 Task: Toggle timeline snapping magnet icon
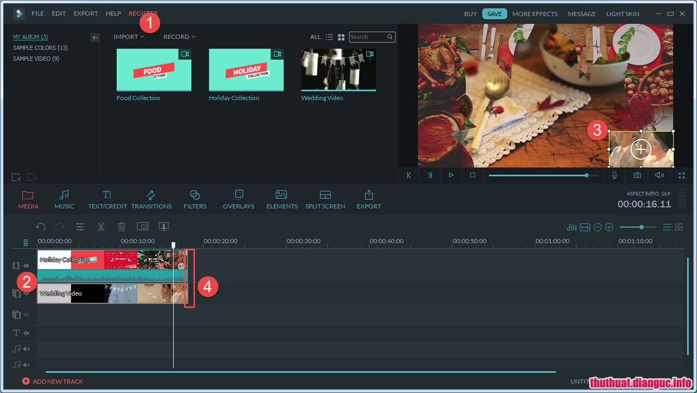pos(25,242)
